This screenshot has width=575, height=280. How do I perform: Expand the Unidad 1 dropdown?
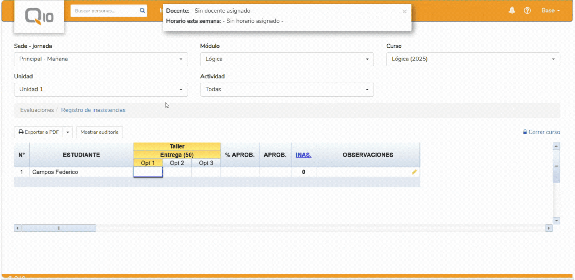[101, 90]
